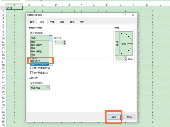Select row 1 header
The image size is (170, 127).
point(3,8)
